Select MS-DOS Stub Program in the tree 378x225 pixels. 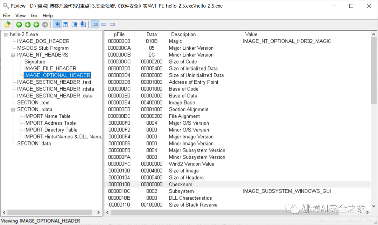(x=43, y=48)
